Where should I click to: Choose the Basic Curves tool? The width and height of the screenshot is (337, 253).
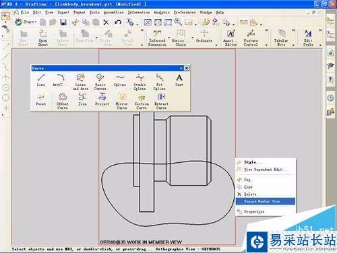100,82
